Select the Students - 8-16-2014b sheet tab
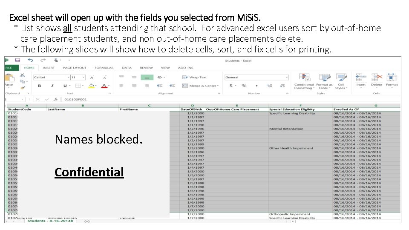Screen dimensions: 409x230 [x=50, y=221]
